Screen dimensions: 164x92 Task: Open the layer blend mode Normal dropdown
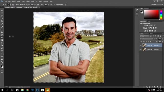coord(146,39)
